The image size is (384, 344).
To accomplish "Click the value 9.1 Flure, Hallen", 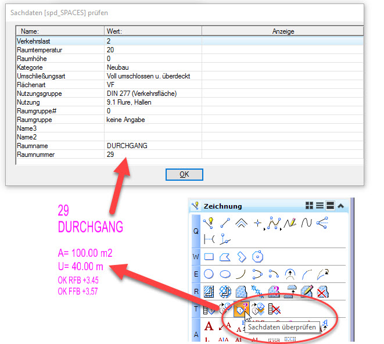I will pyautogui.click(x=129, y=102).
